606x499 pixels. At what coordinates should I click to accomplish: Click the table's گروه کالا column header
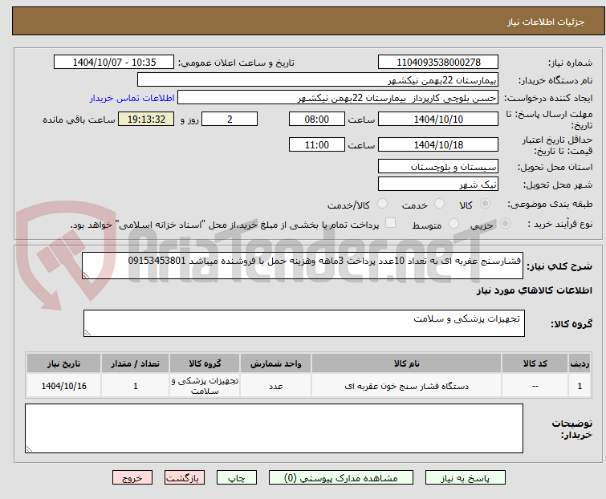205,363
